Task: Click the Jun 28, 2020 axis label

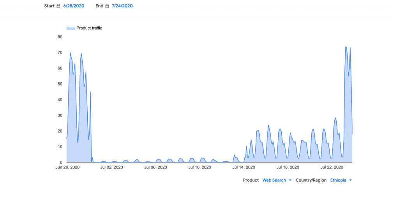Action: point(67,167)
